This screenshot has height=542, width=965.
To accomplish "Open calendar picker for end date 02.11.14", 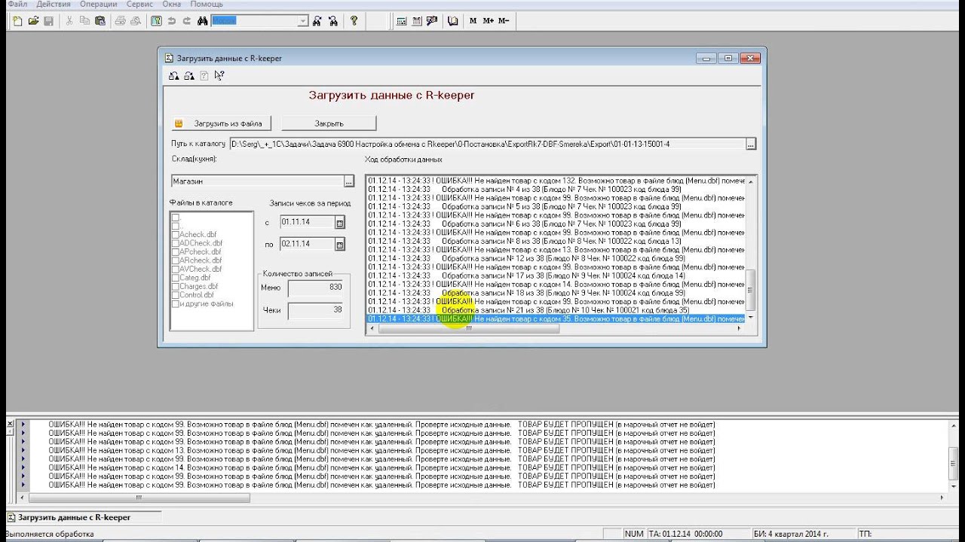I will [339, 245].
